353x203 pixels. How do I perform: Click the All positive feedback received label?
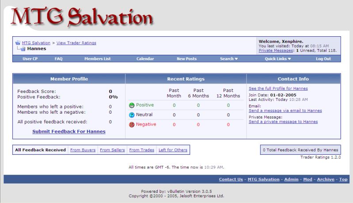(52, 122)
